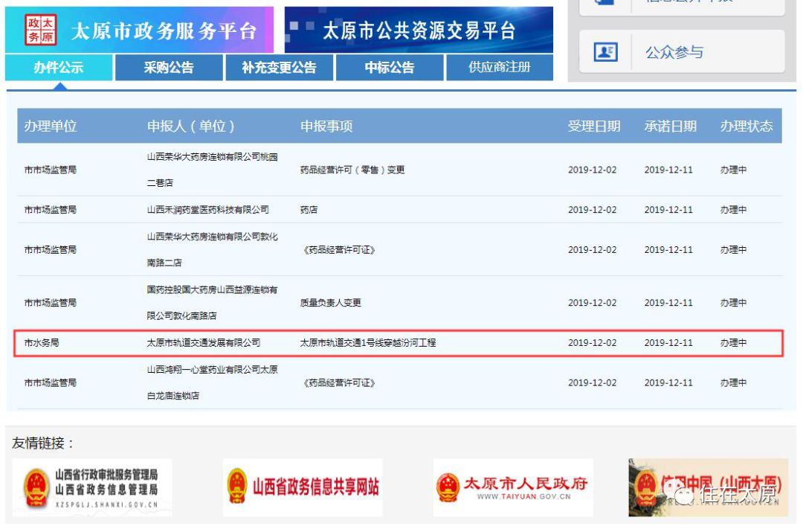The height and width of the screenshot is (529, 803).
Task: Click the 政务 red seal logo icon
Action: (40, 30)
